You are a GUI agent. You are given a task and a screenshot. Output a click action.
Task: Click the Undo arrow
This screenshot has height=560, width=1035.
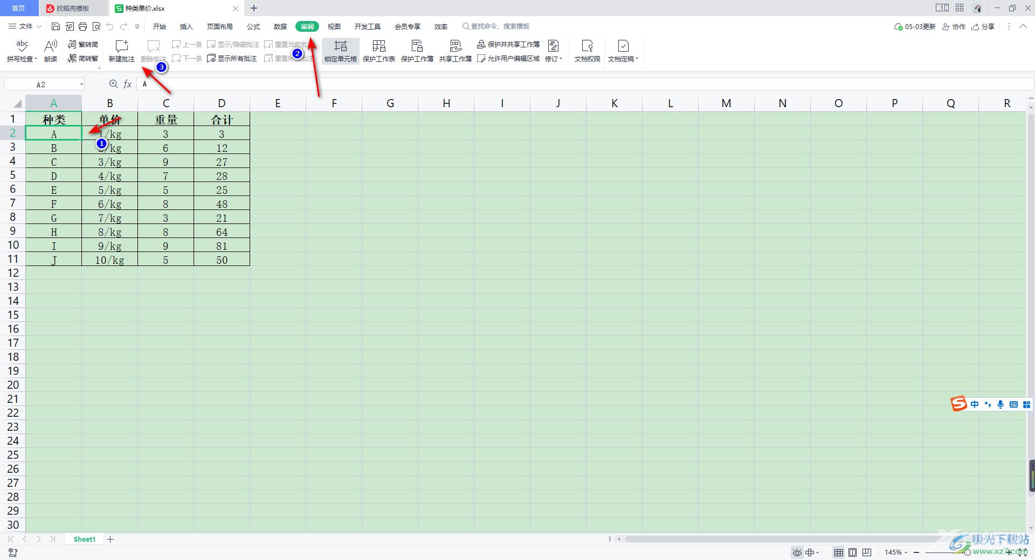(110, 26)
